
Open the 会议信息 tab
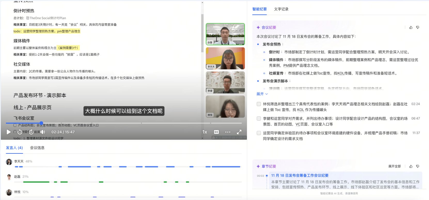click(x=37, y=148)
